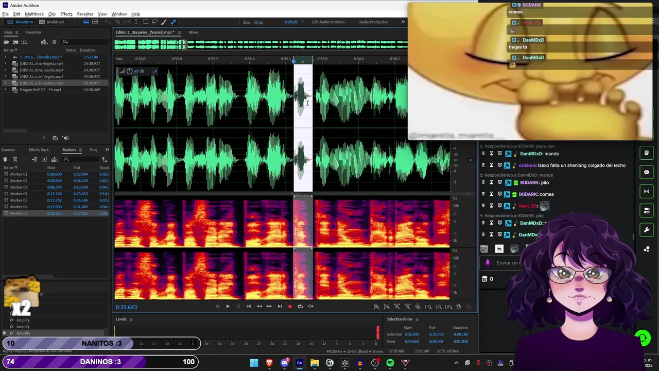Image resolution: width=659 pixels, height=371 pixels.
Task: Toggle Loop Playback in the transport bar
Action: coord(300,306)
